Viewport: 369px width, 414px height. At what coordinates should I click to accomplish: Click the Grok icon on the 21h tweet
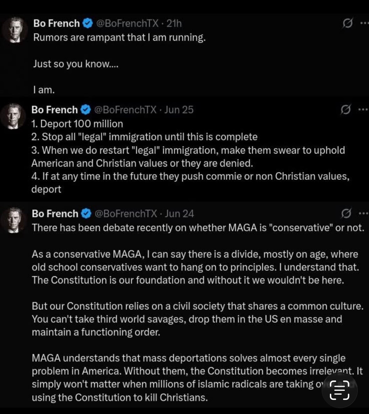(347, 23)
